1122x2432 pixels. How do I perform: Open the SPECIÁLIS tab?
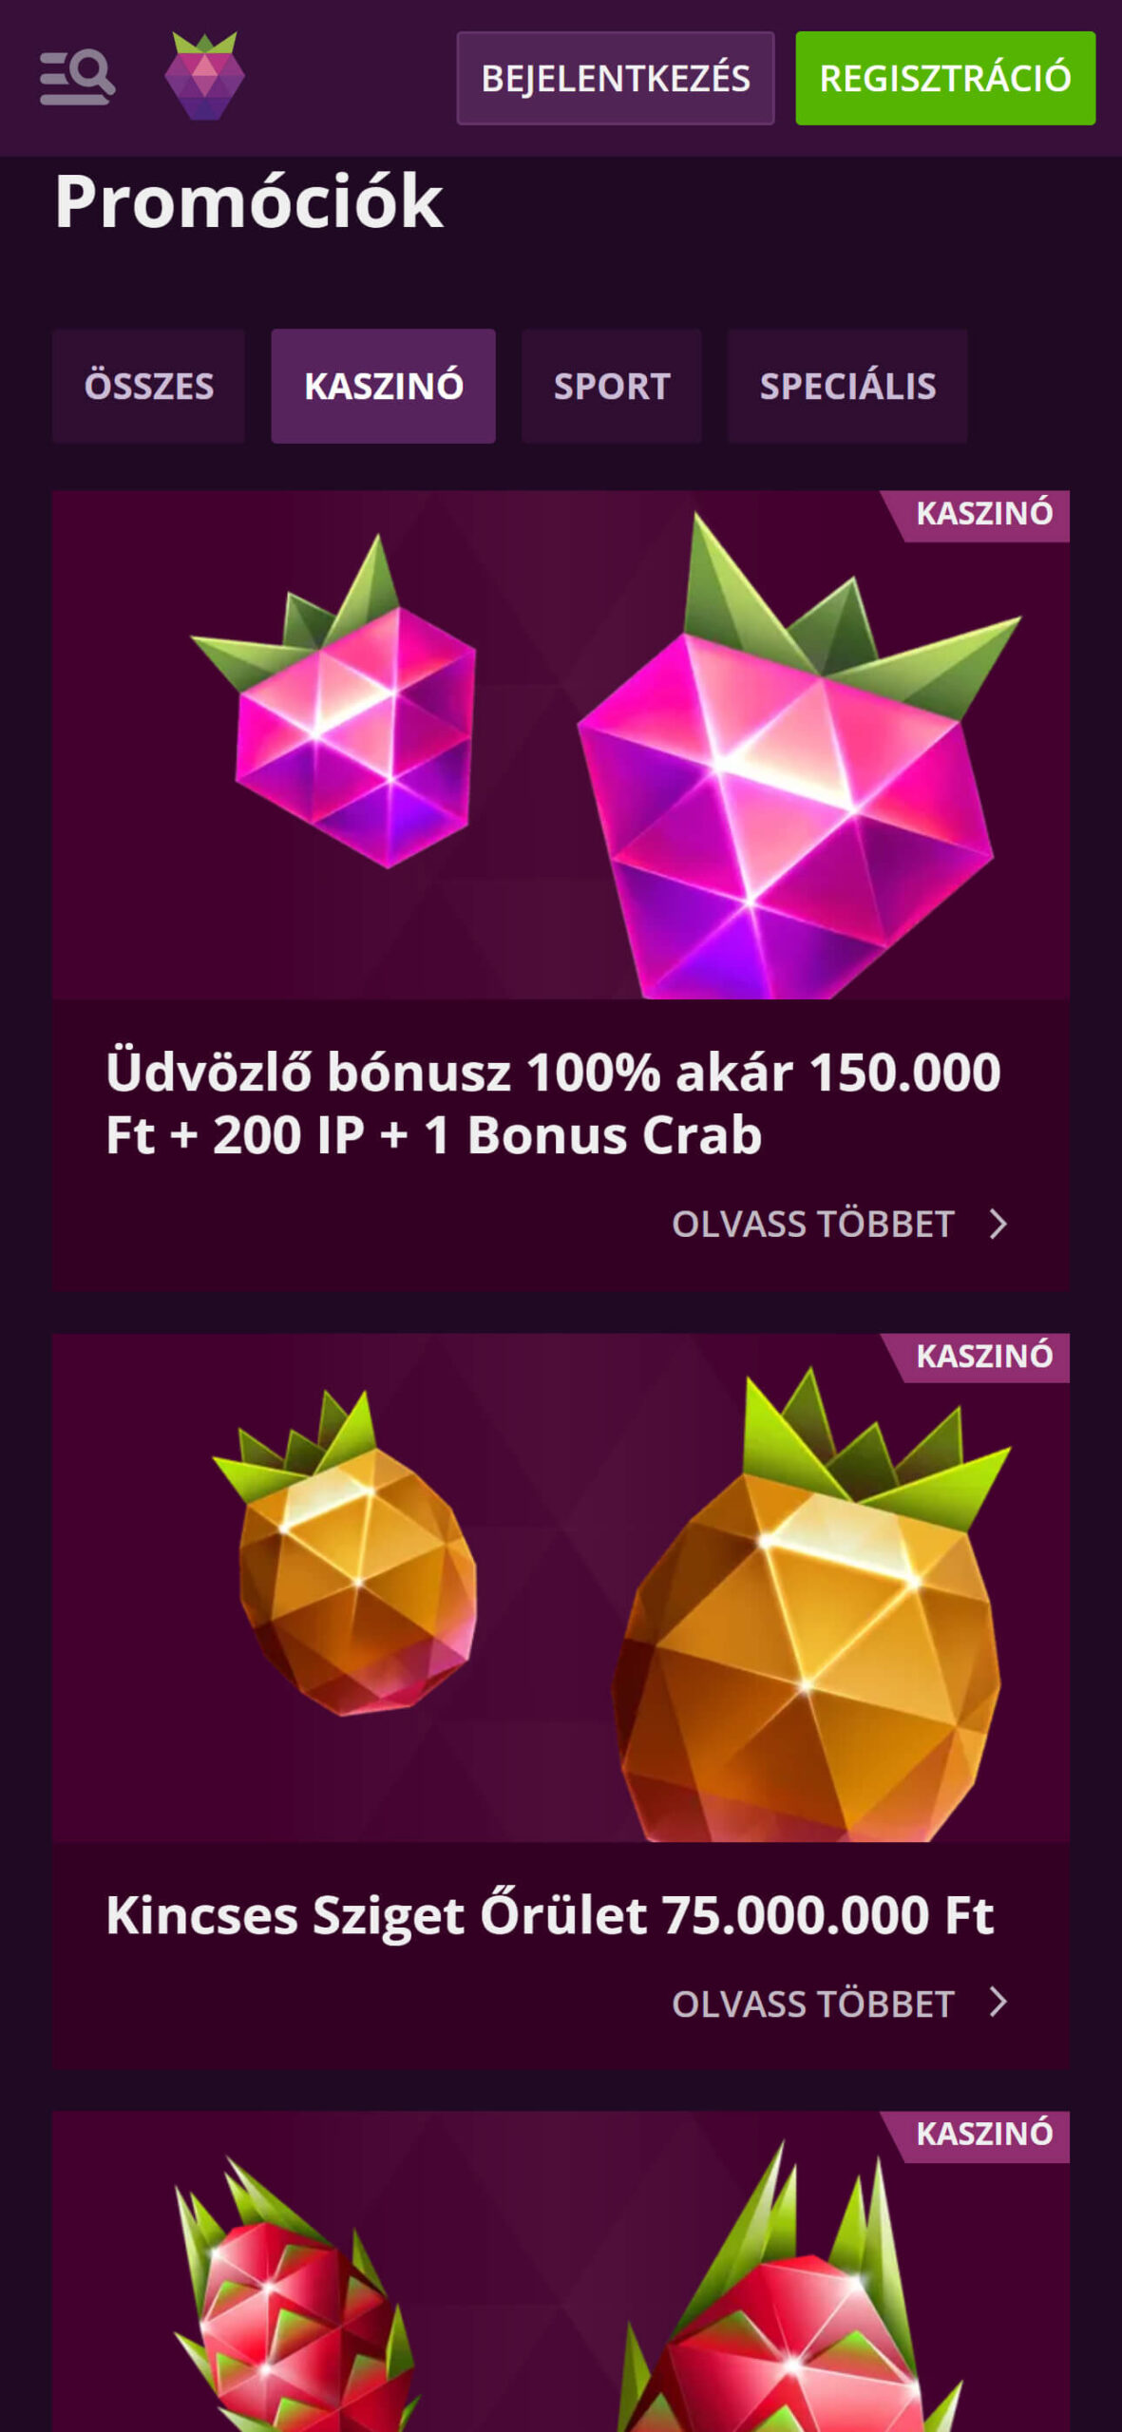tap(847, 386)
